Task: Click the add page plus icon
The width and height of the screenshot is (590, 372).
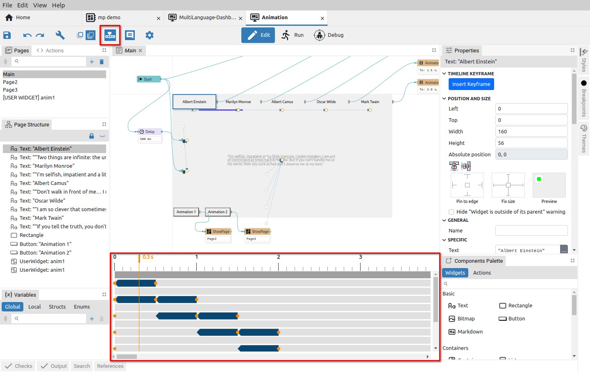Action: coord(92,62)
